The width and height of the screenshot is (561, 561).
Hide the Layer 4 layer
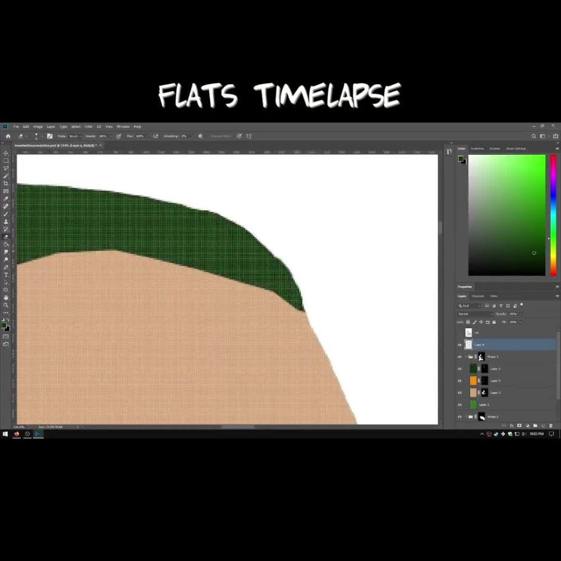click(459, 380)
